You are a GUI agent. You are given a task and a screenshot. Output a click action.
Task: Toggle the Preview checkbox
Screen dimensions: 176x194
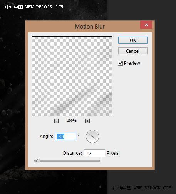(120, 63)
